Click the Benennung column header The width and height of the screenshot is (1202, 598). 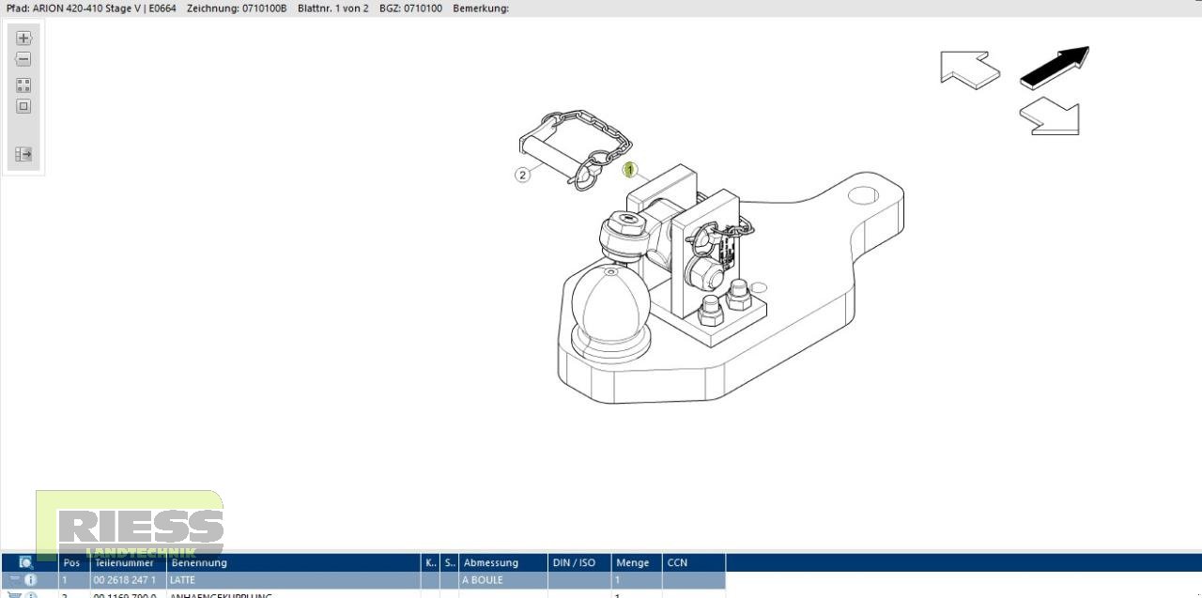tap(199, 562)
